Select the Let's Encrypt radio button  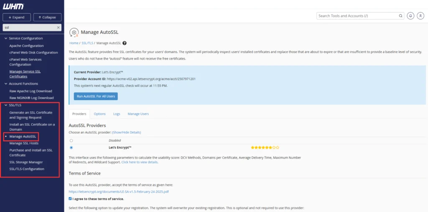(x=71, y=147)
